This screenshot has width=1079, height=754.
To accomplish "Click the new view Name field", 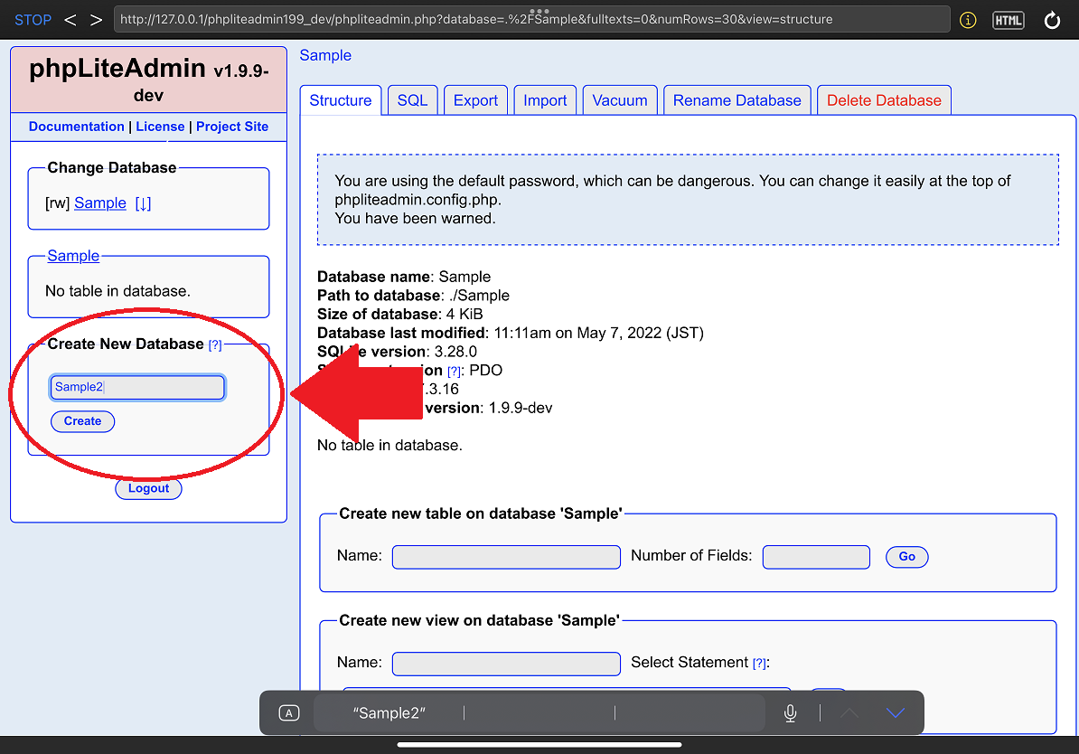I will click(506, 664).
